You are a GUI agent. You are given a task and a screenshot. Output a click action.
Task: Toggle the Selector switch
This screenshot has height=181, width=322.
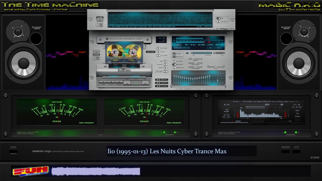174,68
